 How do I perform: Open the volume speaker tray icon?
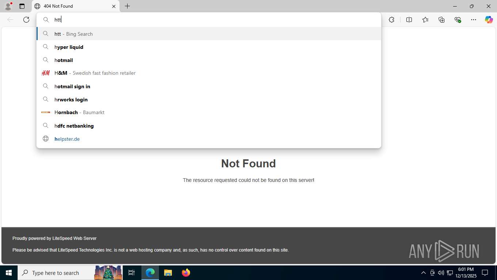point(441,273)
